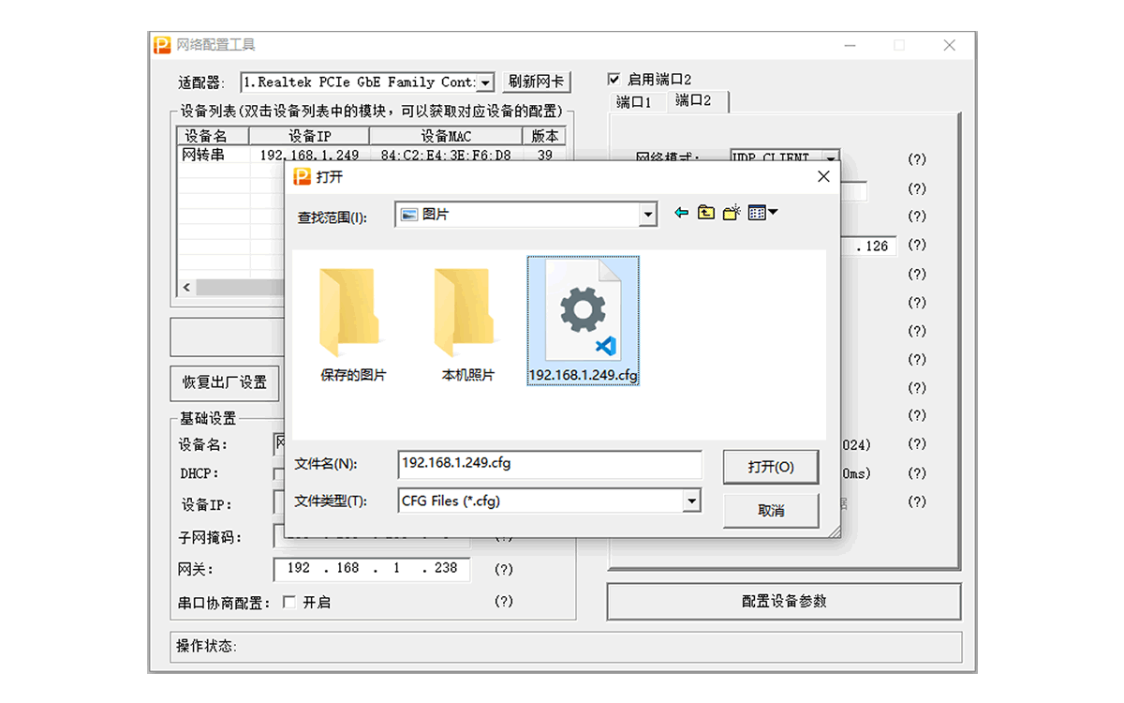Click the 文件名 input field
Image resolution: width=1124 pixels, height=703 pixels.
pos(549,464)
